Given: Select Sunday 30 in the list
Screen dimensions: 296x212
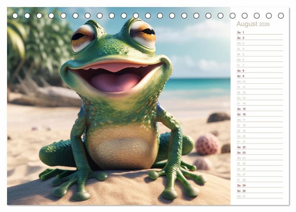Looking at the screenshot, I should [x=259, y=191].
